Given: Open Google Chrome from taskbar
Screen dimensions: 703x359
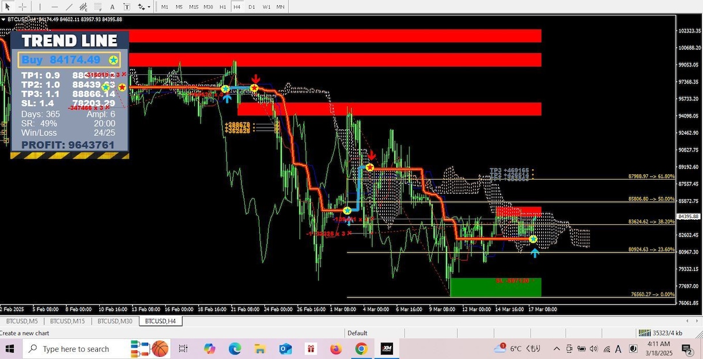Looking at the screenshot, I should (361, 349).
